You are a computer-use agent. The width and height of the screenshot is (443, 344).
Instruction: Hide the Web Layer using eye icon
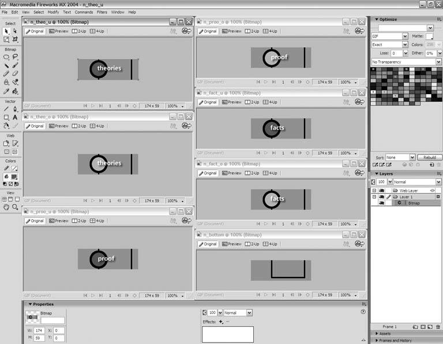(381, 190)
